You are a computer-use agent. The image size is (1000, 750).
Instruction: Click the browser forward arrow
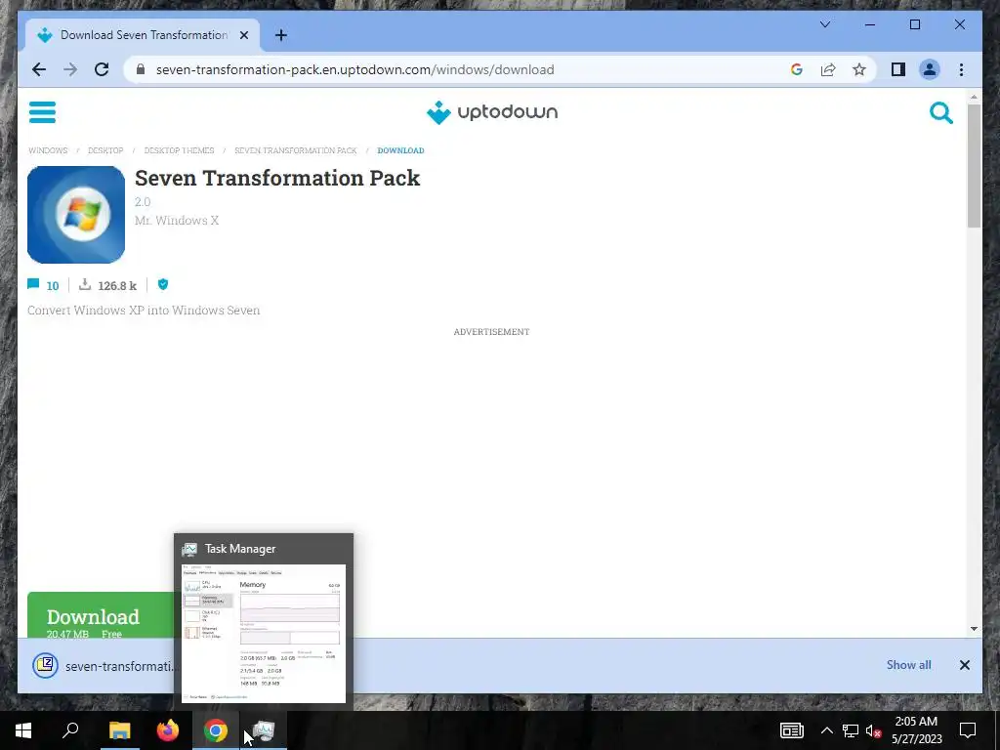pos(70,69)
